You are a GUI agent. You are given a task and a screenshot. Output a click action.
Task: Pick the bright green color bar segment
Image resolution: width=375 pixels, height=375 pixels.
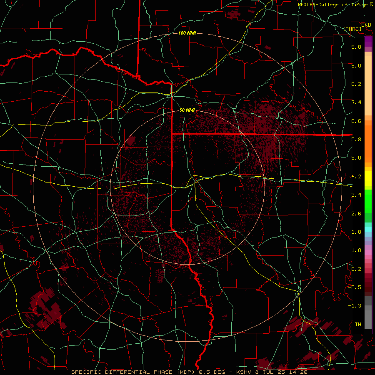368,202
